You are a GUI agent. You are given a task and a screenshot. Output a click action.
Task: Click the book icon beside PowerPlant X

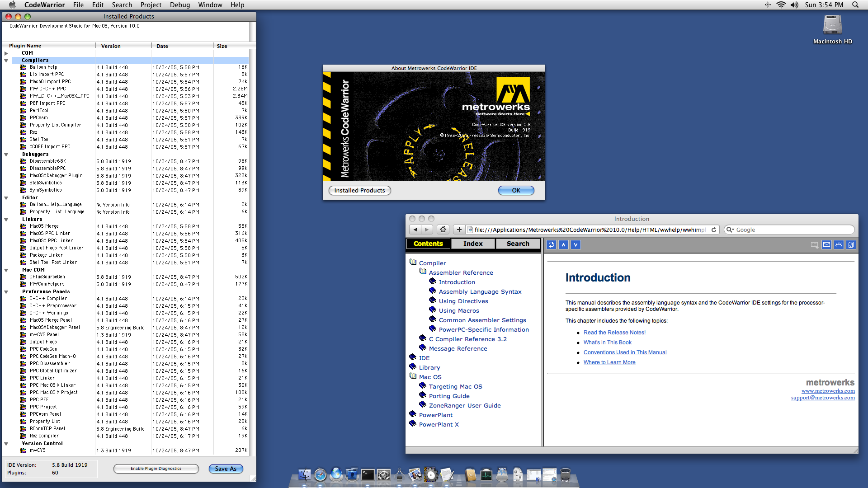[x=412, y=424]
